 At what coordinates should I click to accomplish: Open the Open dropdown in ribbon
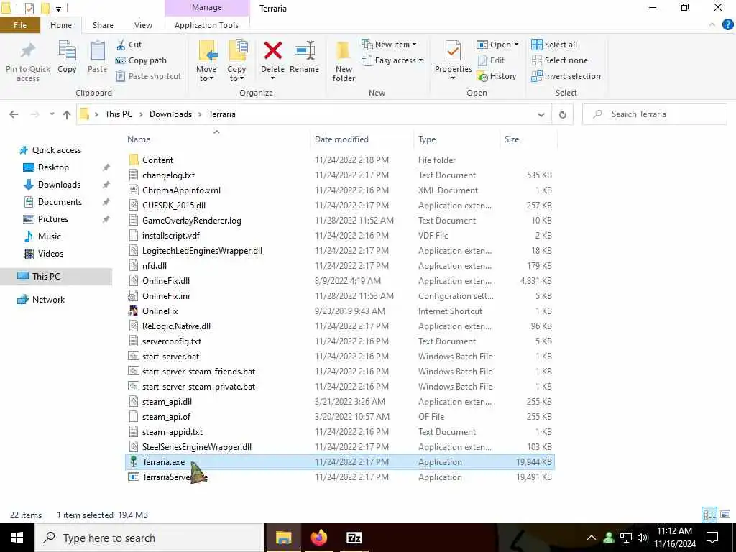point(497,45)
